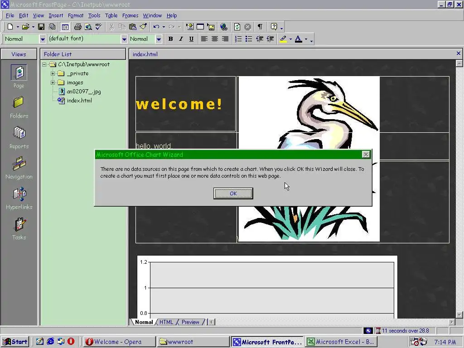Open the Insert menu
Screen dimensions: 464x348
coord(56,15)
